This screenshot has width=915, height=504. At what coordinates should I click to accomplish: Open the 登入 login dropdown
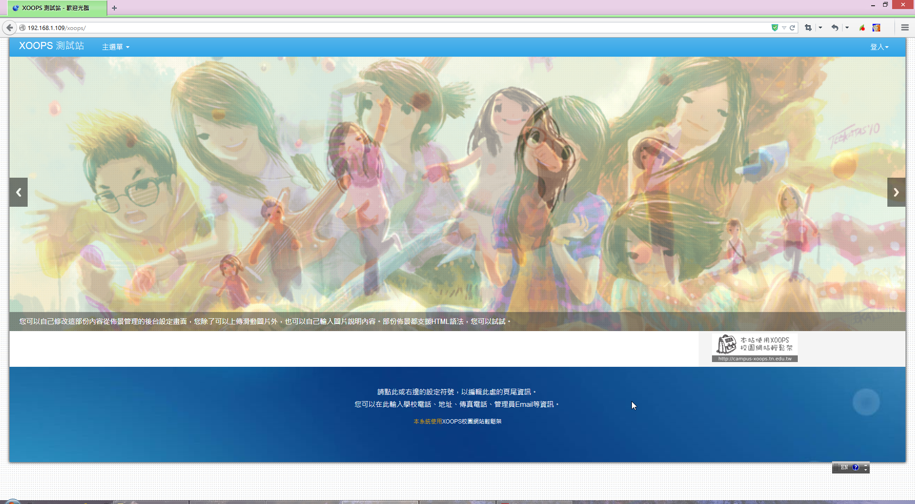[879, 47]
